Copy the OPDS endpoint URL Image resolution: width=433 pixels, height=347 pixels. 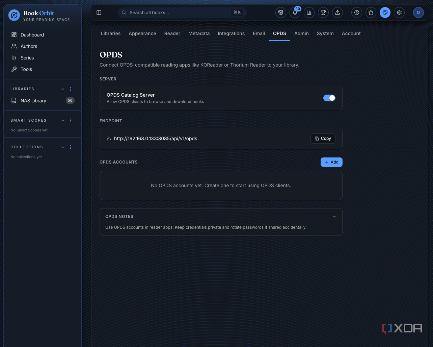323,139
